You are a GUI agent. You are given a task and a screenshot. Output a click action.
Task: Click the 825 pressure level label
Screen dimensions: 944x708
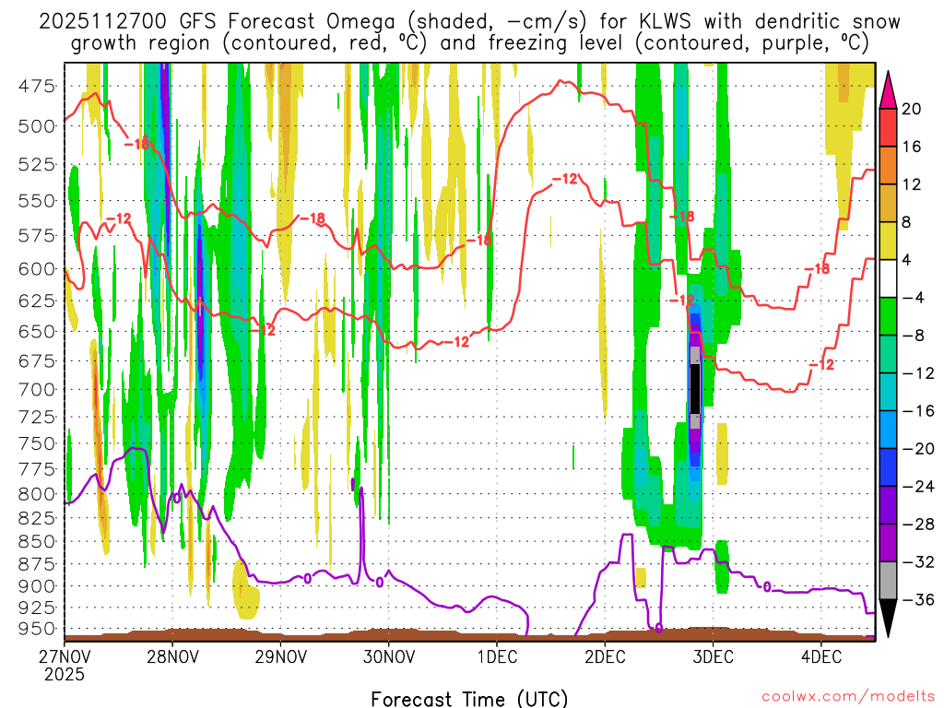tap(37, 518)
